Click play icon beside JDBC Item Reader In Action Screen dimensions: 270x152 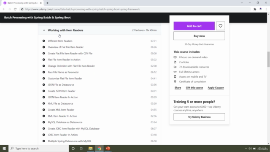pos(44,135)
